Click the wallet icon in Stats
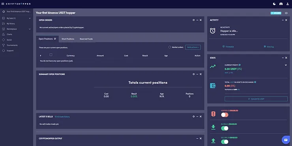This screenshot has height=146, width=292. point(213,86)
